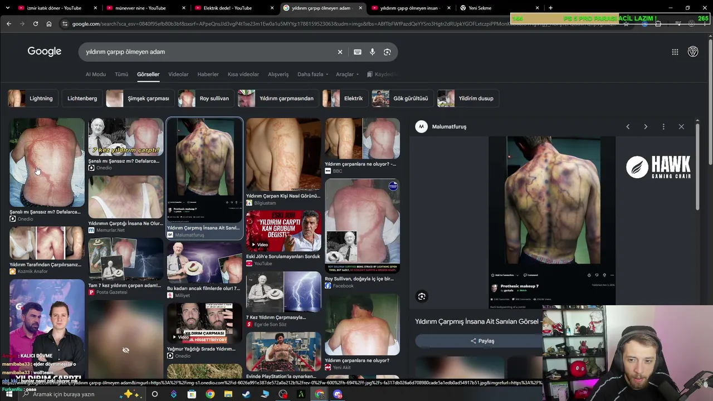Open the Alışveriş shopping tab
The width and height of the screenshot is (713, 401).
click(x=279, y=74)
